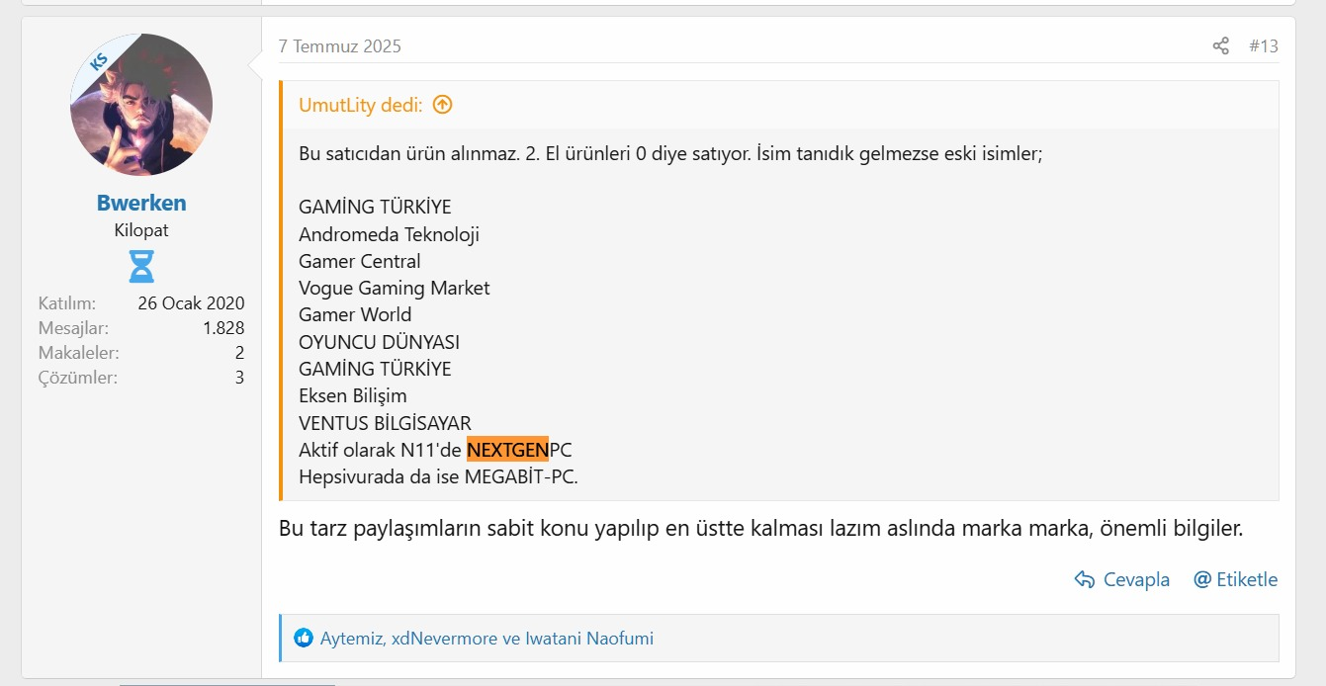Click the 'Gamer Central' line in the quote

click(360, 261)
